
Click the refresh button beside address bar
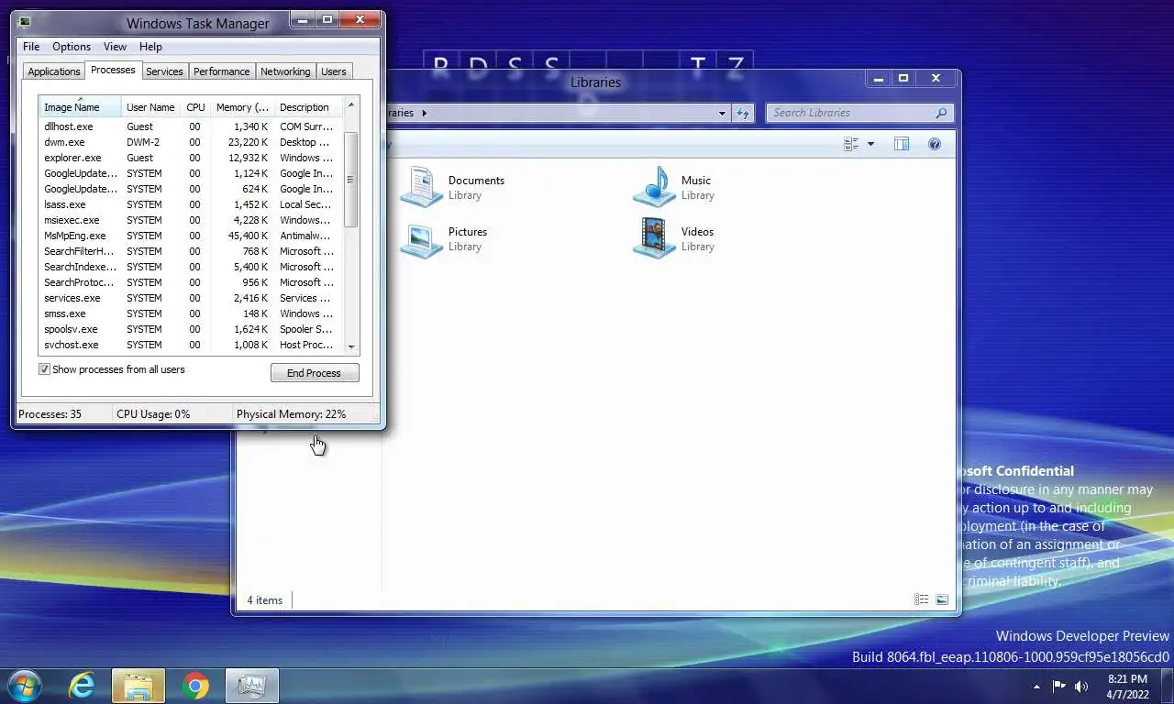[742, 113]
